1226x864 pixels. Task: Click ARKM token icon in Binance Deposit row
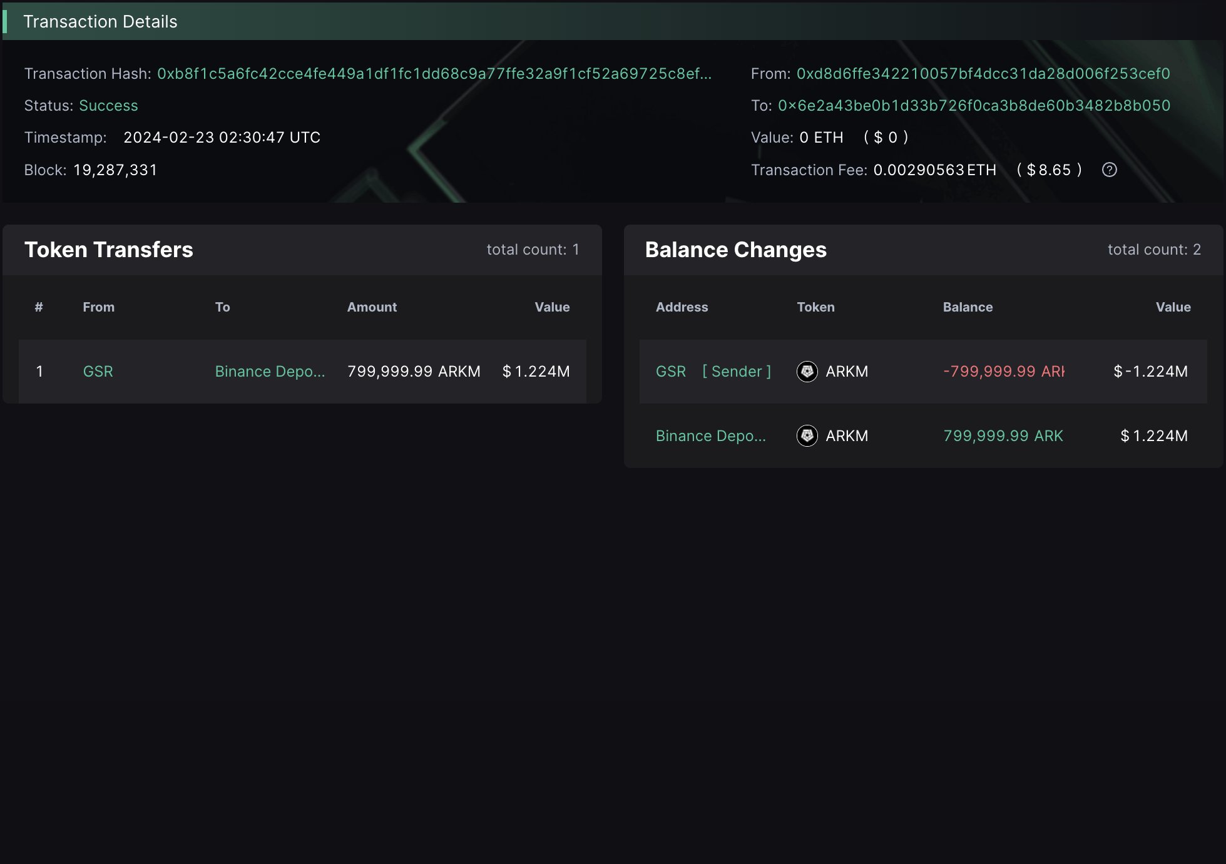tap(807, 435)
